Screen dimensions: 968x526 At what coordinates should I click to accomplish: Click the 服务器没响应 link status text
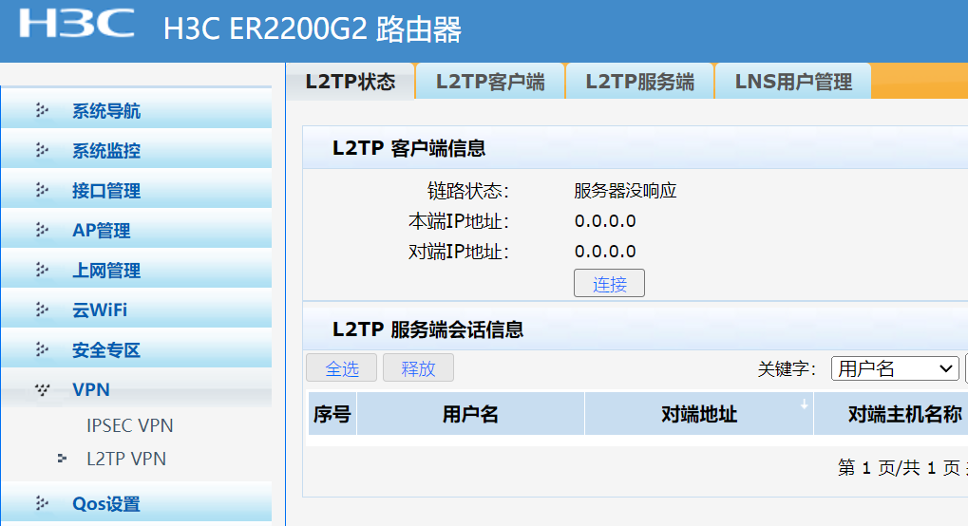[625, 190]
